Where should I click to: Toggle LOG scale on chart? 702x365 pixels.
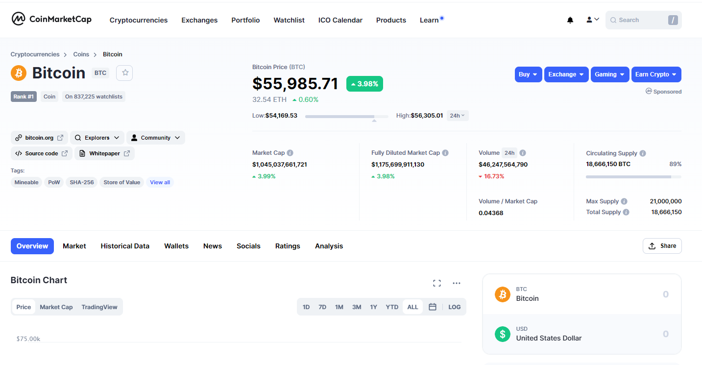(x=455, y=307)
